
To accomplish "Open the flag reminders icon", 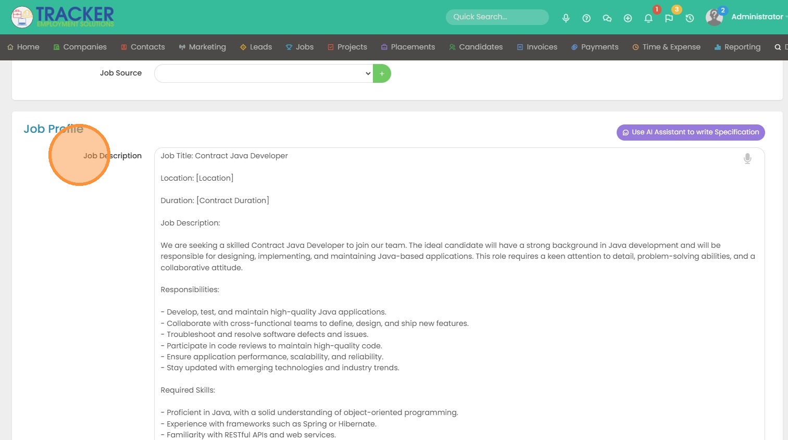I will click(669, 18).
